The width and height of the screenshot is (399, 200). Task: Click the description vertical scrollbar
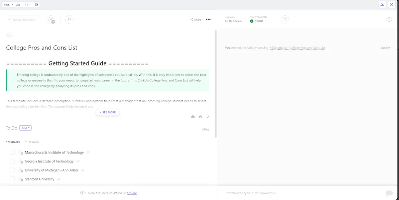[216, 84]
